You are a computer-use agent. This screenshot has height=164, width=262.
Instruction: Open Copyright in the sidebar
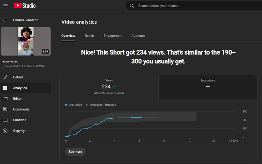(26, 131)
